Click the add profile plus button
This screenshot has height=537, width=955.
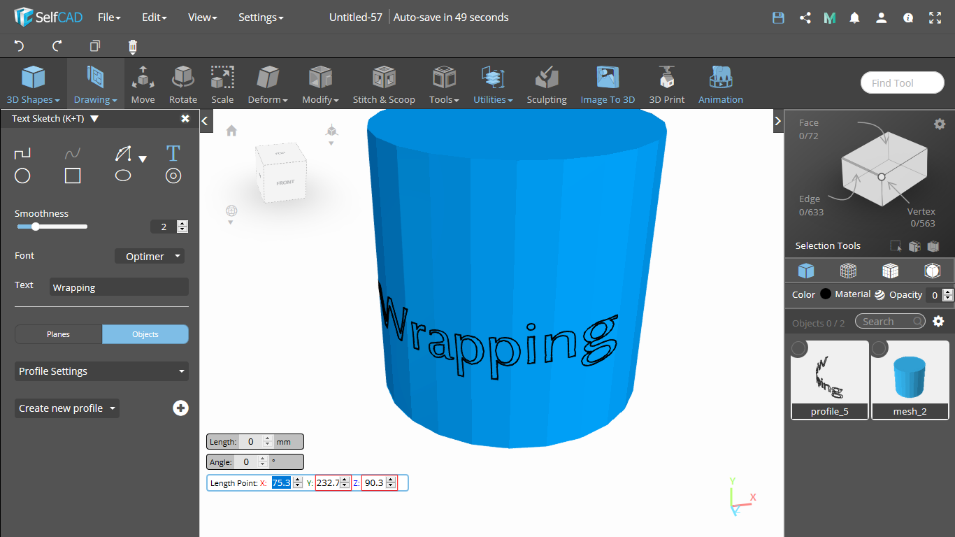(x=180, y=408)
